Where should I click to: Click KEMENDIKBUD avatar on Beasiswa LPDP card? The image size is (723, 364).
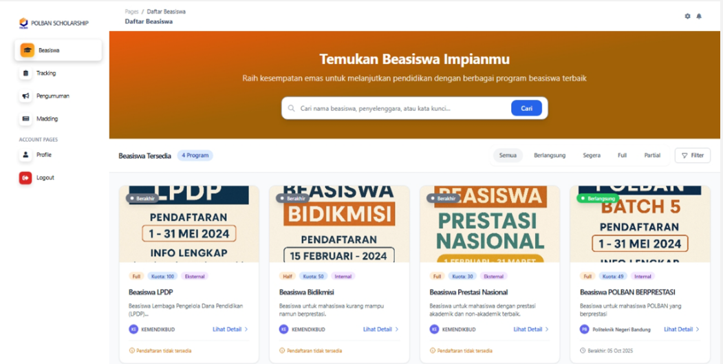click(133, 330)
